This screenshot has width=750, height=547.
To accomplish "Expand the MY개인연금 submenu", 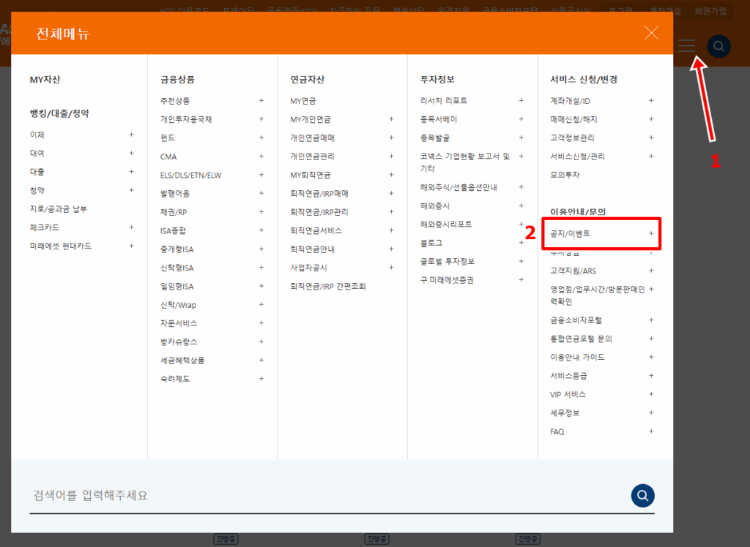I will [391, 119].
